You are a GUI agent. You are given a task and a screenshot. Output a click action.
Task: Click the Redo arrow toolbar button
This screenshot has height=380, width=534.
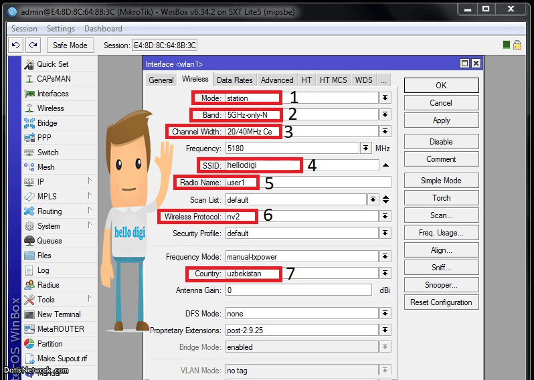click(x=33, y=45)
